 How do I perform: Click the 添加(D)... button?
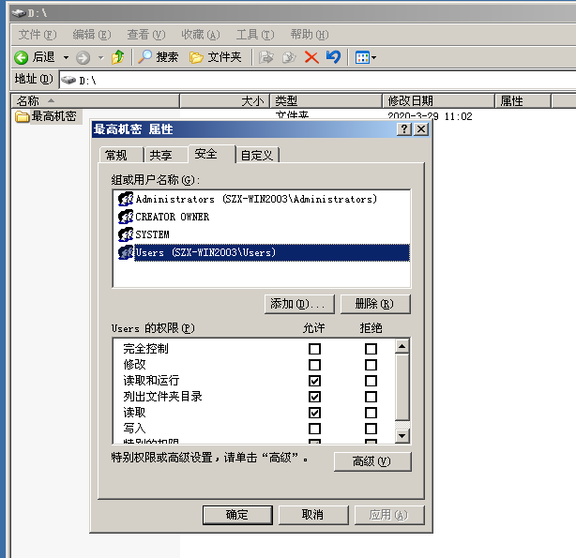click(299, 304)
